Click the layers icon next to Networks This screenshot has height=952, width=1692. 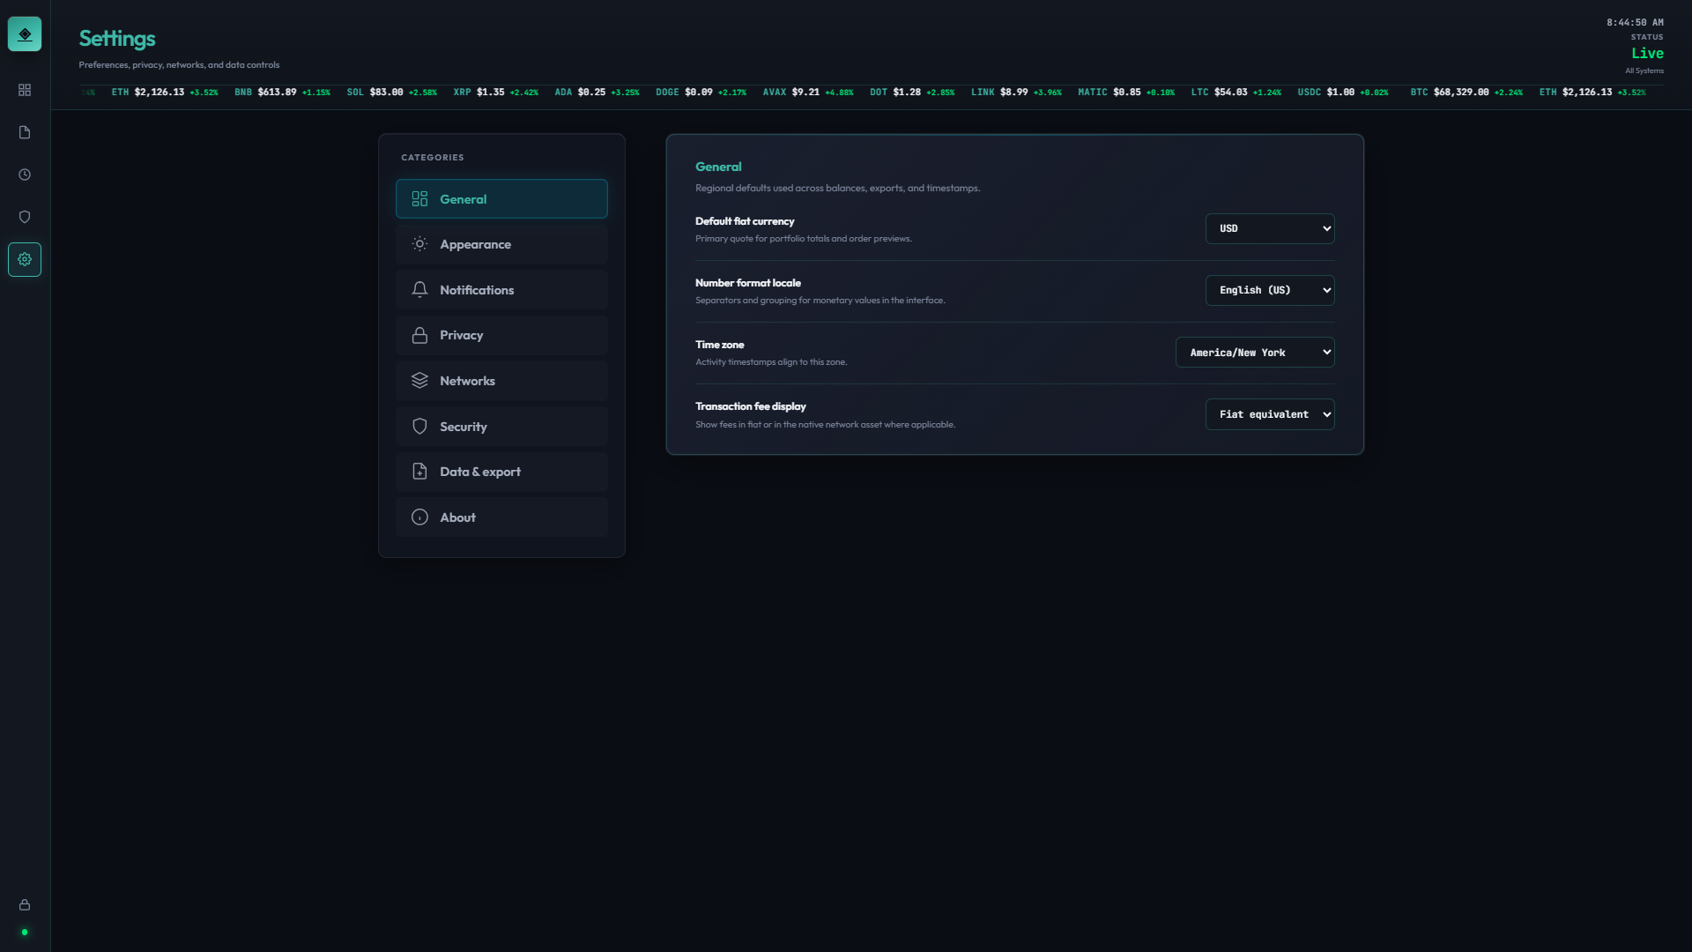pyautogui.click(x=420, y=380)
